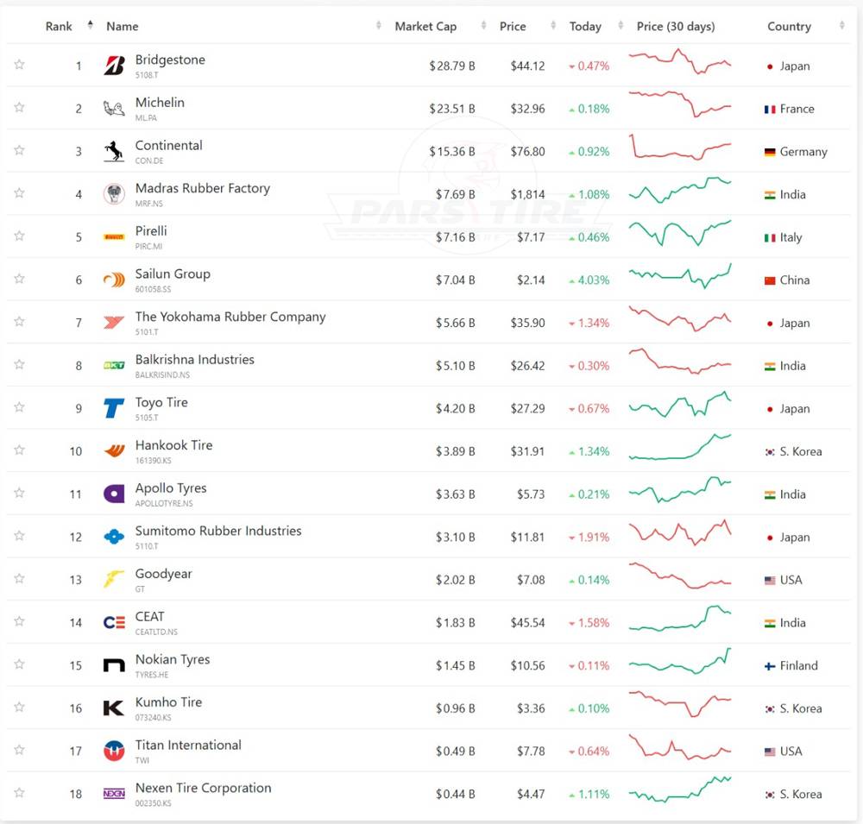Image resolution: width=863 pixels, height=824 pixels.
Task: Open the Toyo Tire name link
Action: click(161, 402)
